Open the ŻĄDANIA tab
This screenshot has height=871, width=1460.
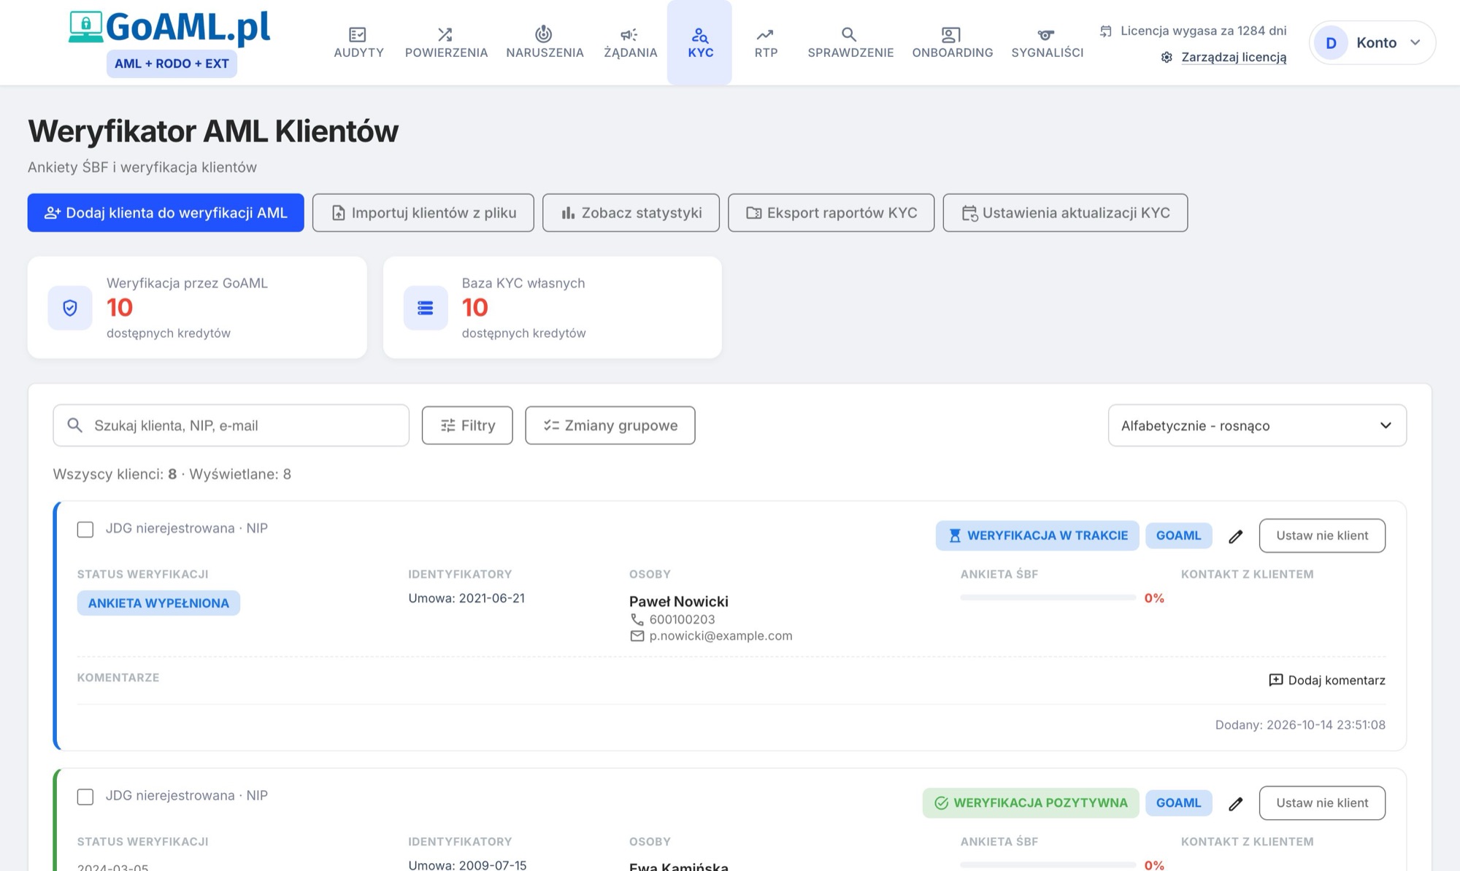click(630, 43)
